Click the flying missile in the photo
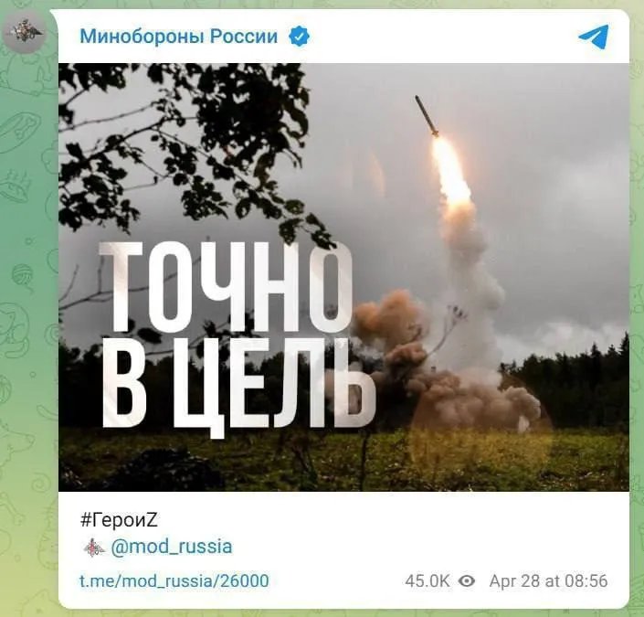The height and width of the screenshot is (617, 644). tap(428, 116)
